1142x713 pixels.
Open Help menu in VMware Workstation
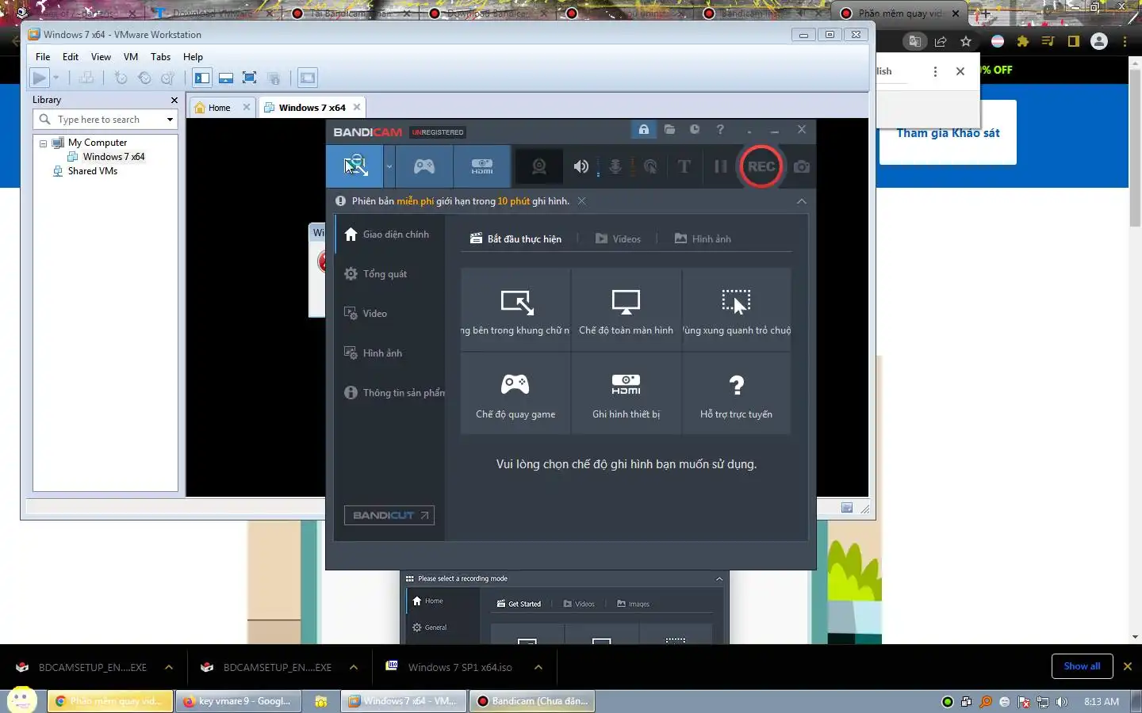click(193, 57)
